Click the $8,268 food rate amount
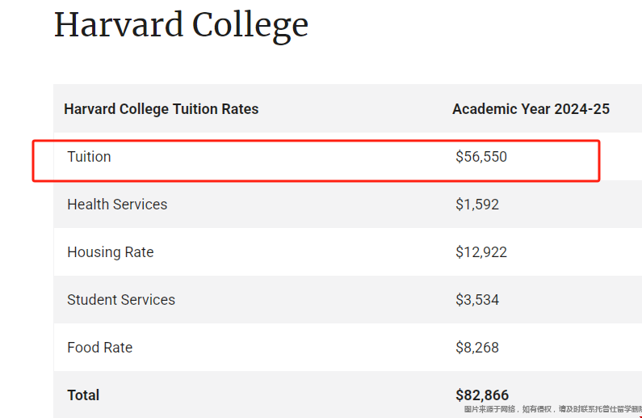 [x=477, y=348]
